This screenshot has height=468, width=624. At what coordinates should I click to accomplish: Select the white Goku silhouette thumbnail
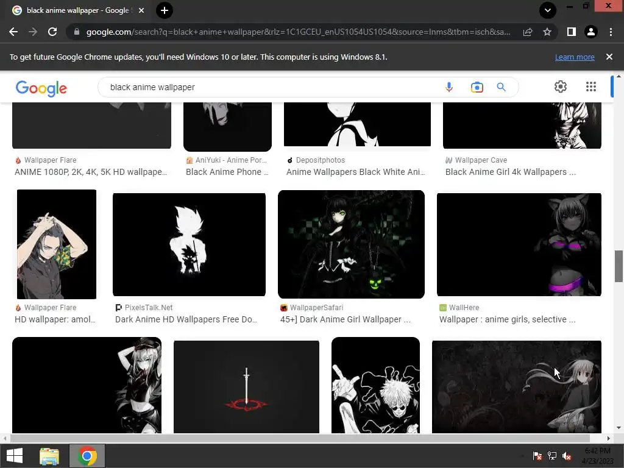click(189, 244)
